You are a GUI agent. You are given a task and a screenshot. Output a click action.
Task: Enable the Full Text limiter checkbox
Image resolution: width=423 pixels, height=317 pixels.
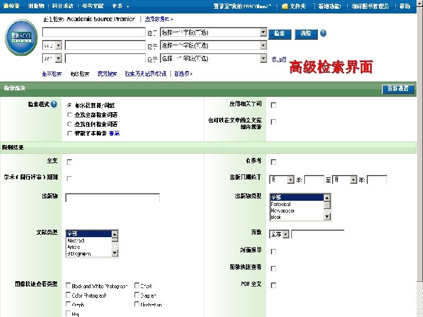[x=69, y=162]
